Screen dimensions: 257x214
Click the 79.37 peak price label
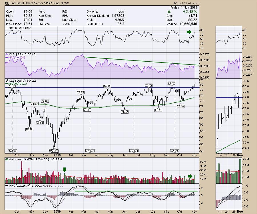(x=171, y=83)
